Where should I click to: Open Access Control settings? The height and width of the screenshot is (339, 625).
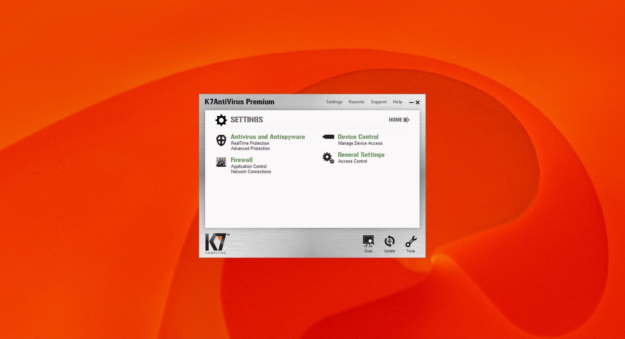352,161
